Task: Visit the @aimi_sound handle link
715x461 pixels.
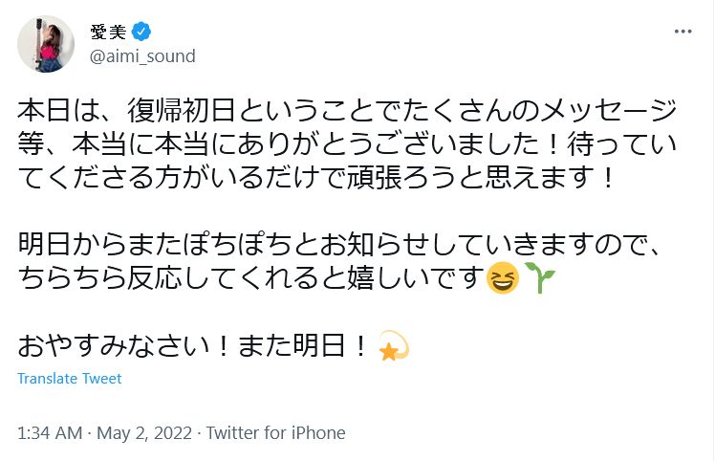Action: [x=141, y=55]
